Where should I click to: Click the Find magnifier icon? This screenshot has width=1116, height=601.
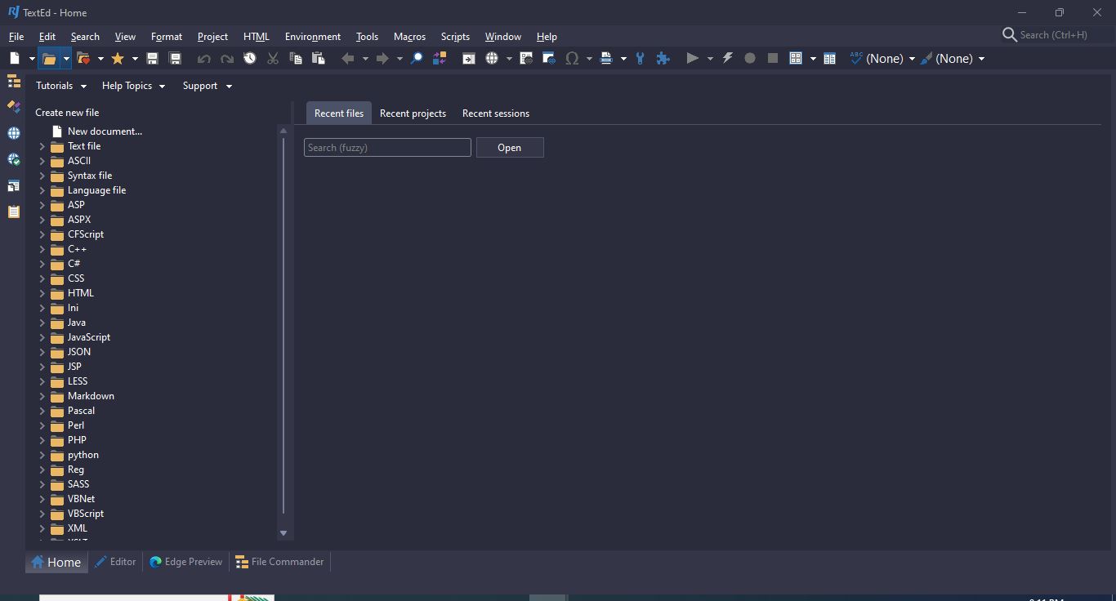417,59
